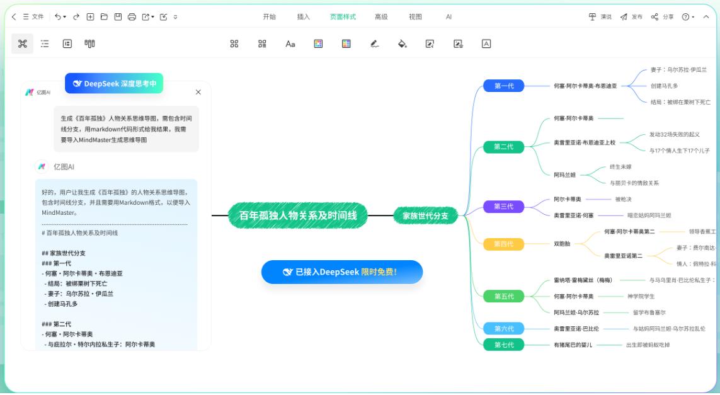Screen dimensions: 720x395
Task: Switch to kanban board view icon
Action: (89, 43)
